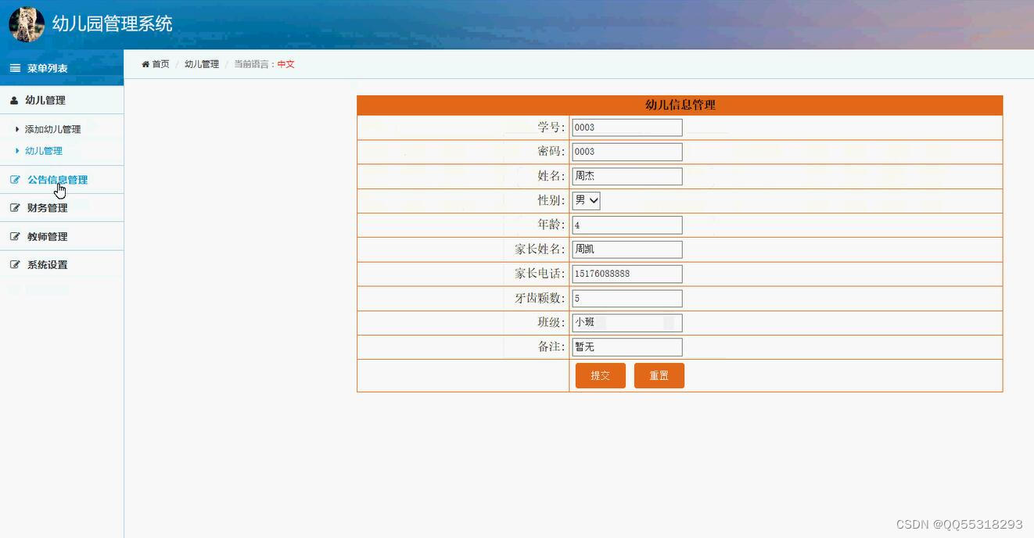This screenshot has height=538, width=1034.
Task: Expand the 公告信息管理 menu
Action: (62, 180)
